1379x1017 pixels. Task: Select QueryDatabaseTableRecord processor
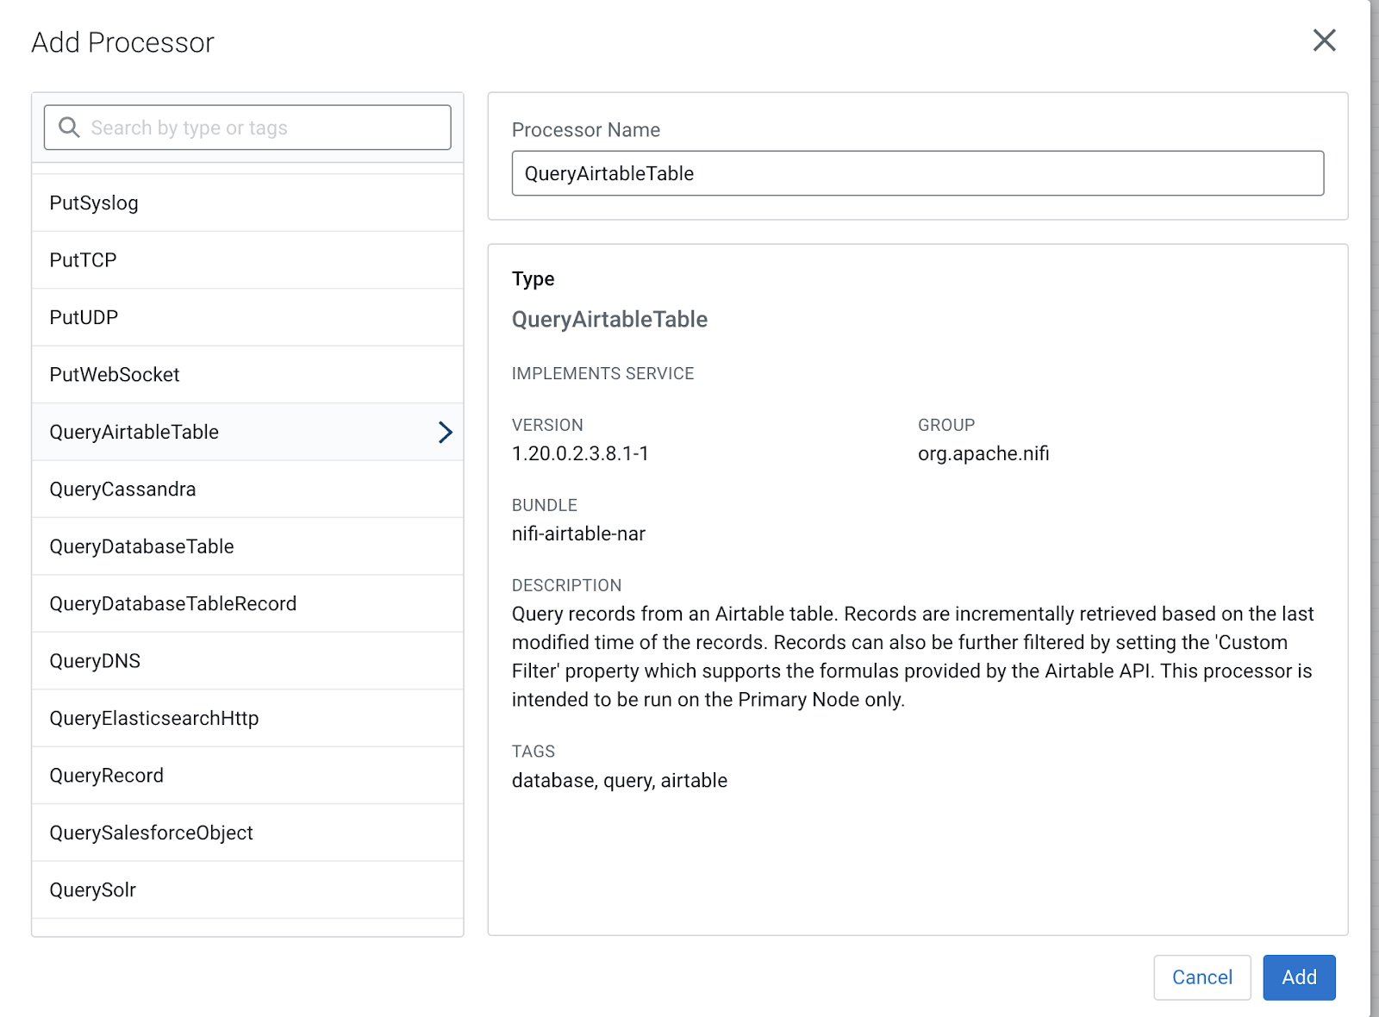click(247, 604)
